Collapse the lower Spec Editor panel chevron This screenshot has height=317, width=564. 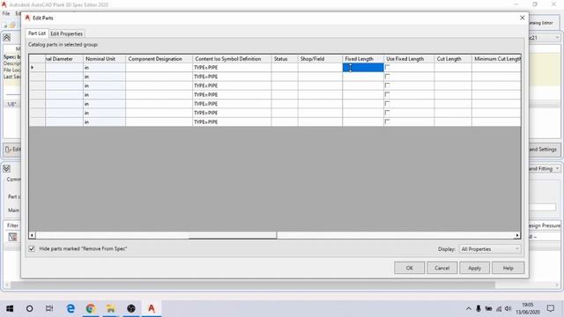6,168
